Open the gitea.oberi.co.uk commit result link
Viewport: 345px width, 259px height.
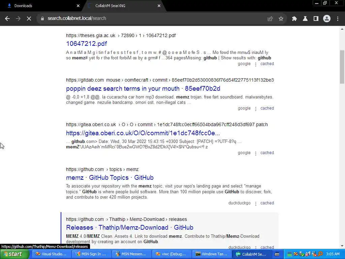click(143, 133)
